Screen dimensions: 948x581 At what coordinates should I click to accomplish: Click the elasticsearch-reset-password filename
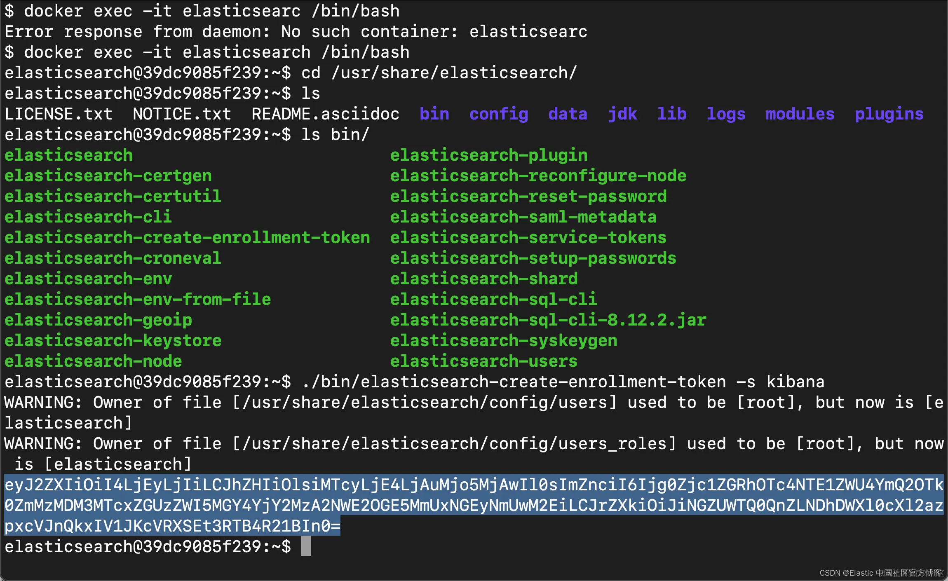(528, 197)
